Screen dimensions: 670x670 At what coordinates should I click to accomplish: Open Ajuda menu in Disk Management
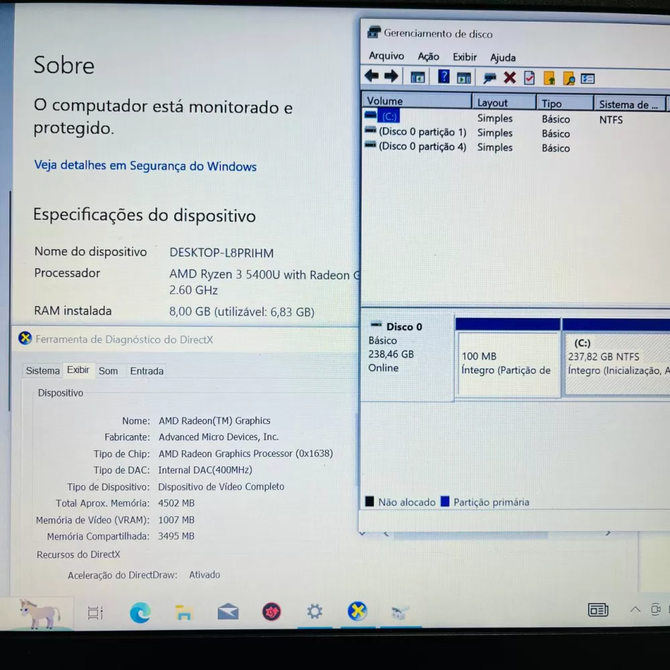coord(503,57)
